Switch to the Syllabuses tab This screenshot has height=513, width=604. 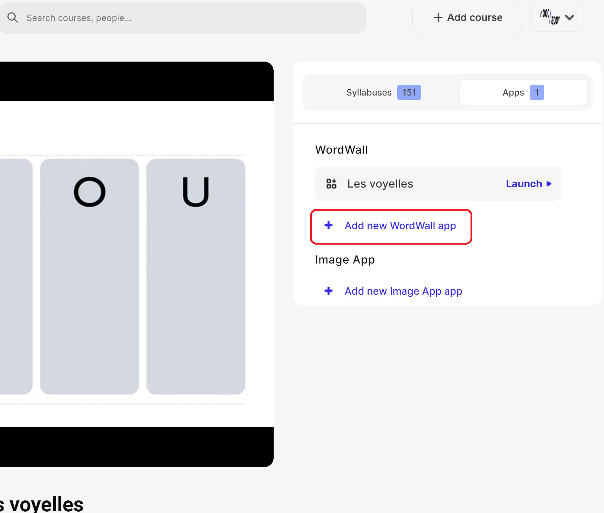pos(384,92)
